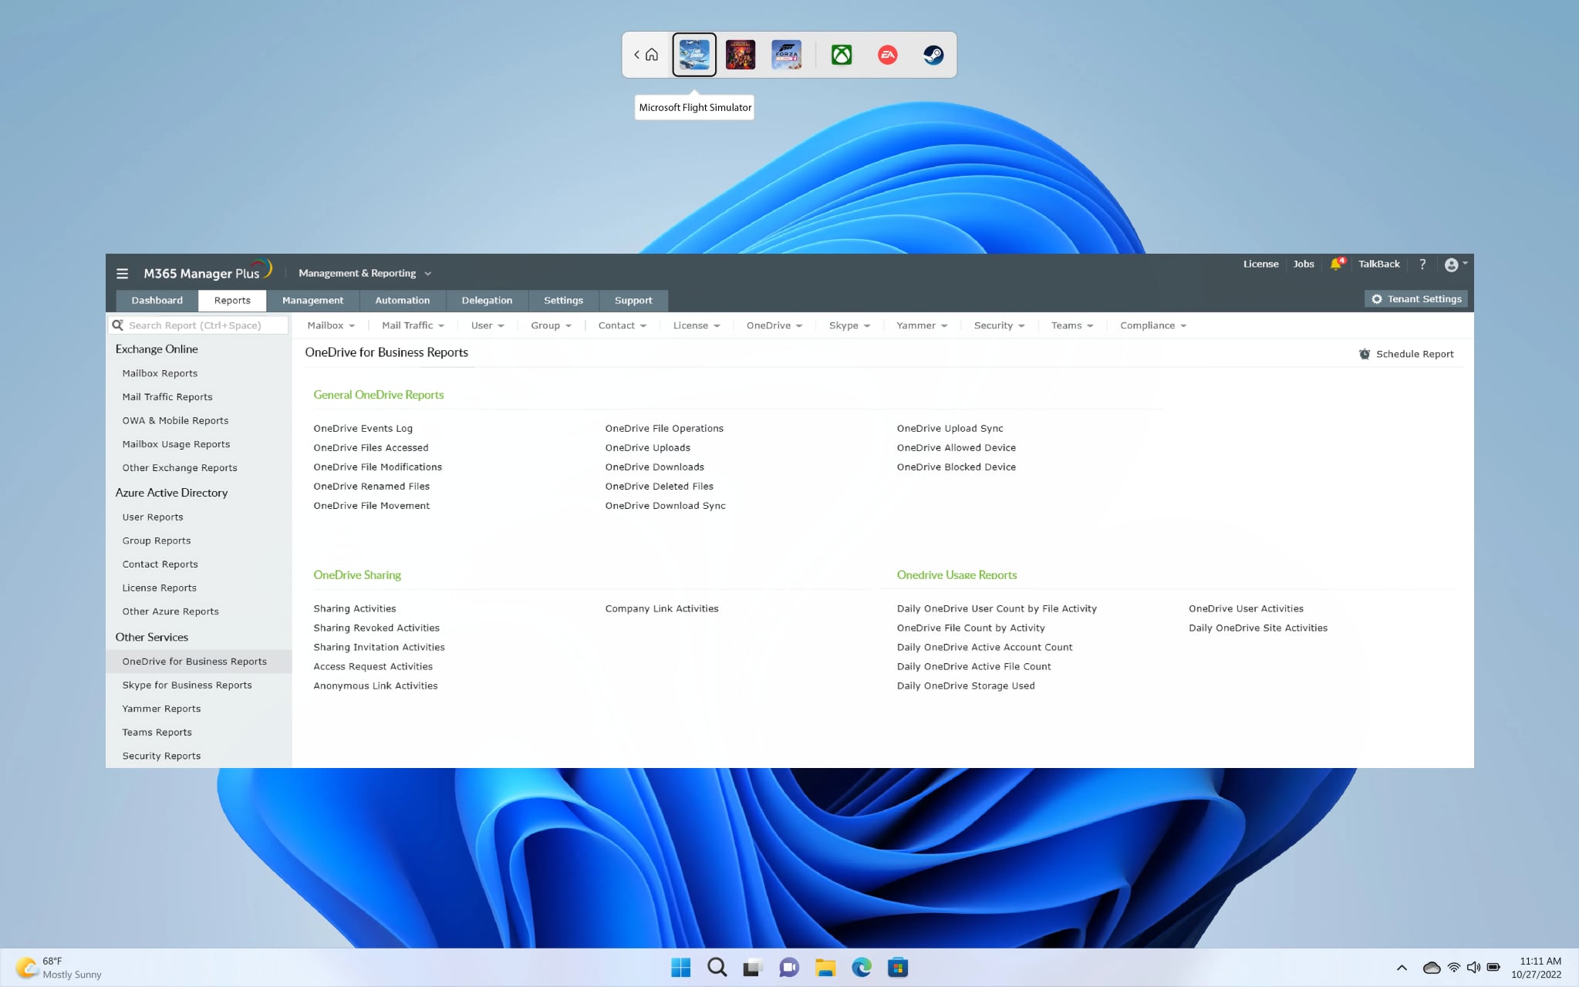Open the hamburger menu icon
Screen dimensions: 1579x987
pos(122,274)
